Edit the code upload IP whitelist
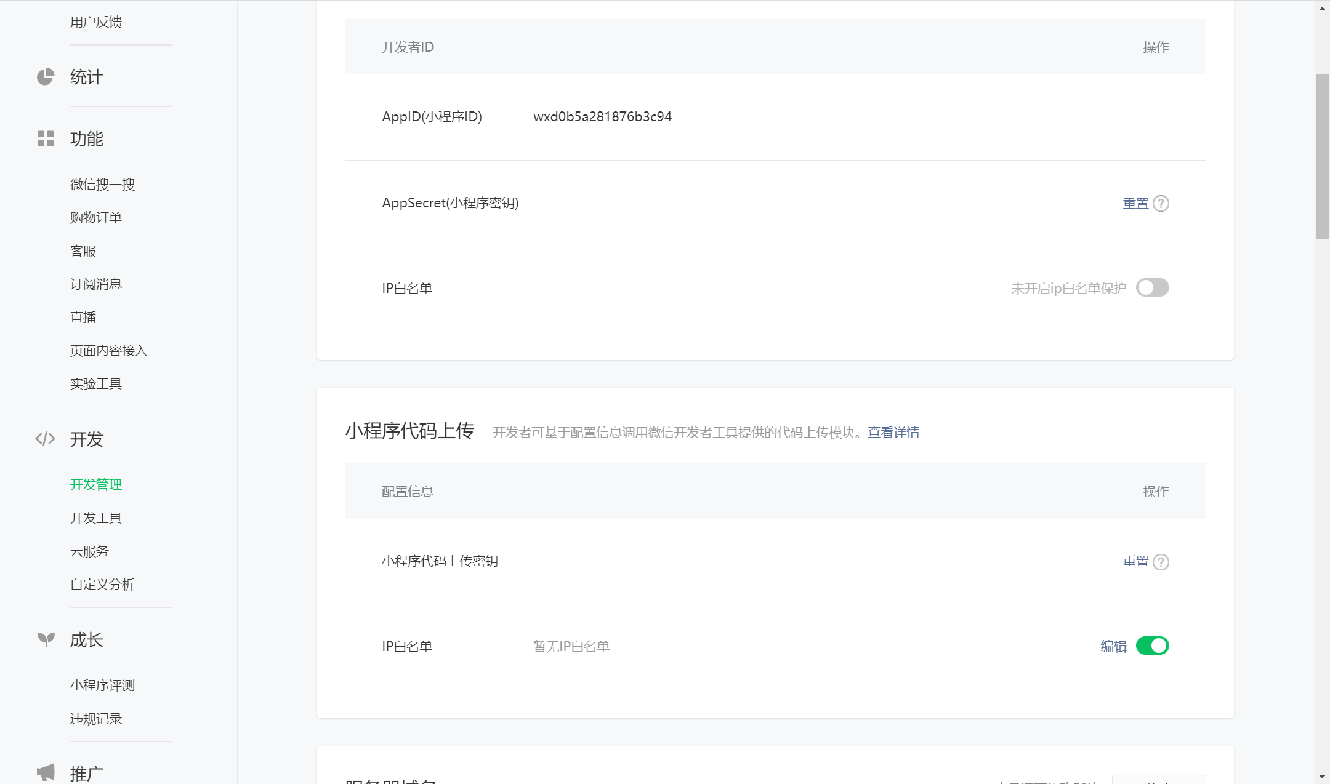The image size is (1330, 784). click(1113, 646)
